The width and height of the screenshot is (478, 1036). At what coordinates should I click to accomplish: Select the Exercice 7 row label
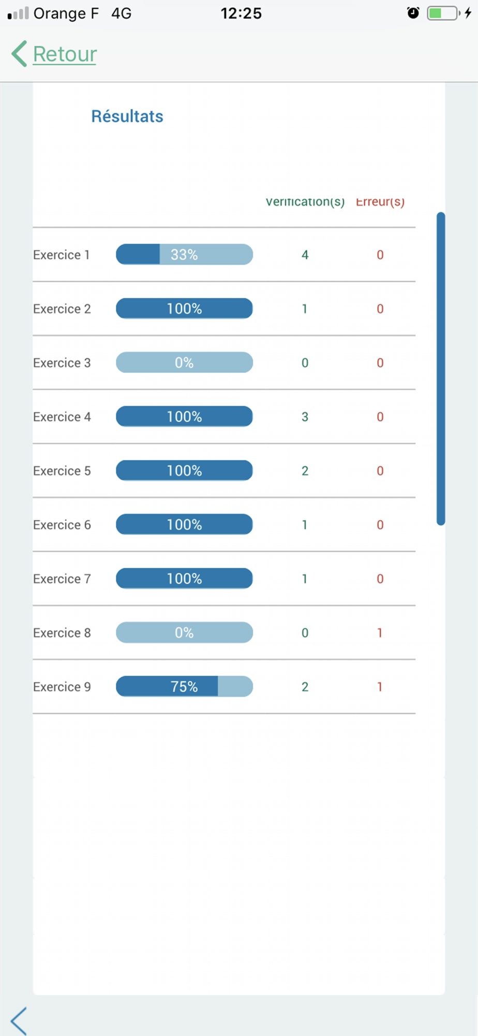click(62, 579)
